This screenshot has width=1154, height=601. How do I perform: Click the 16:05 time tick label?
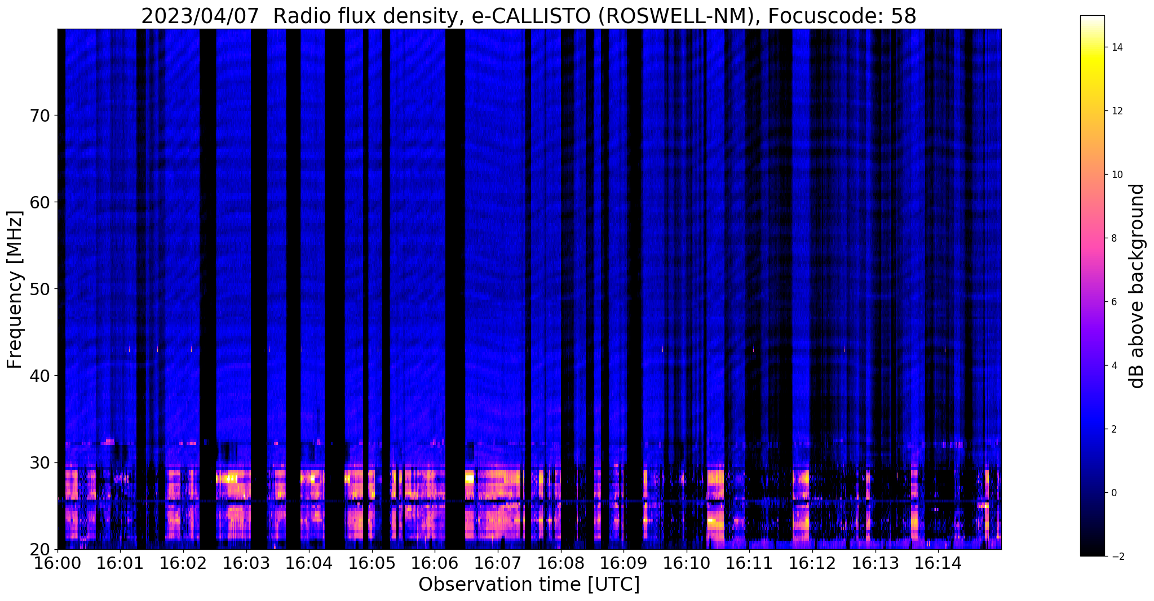pos(372,563)
